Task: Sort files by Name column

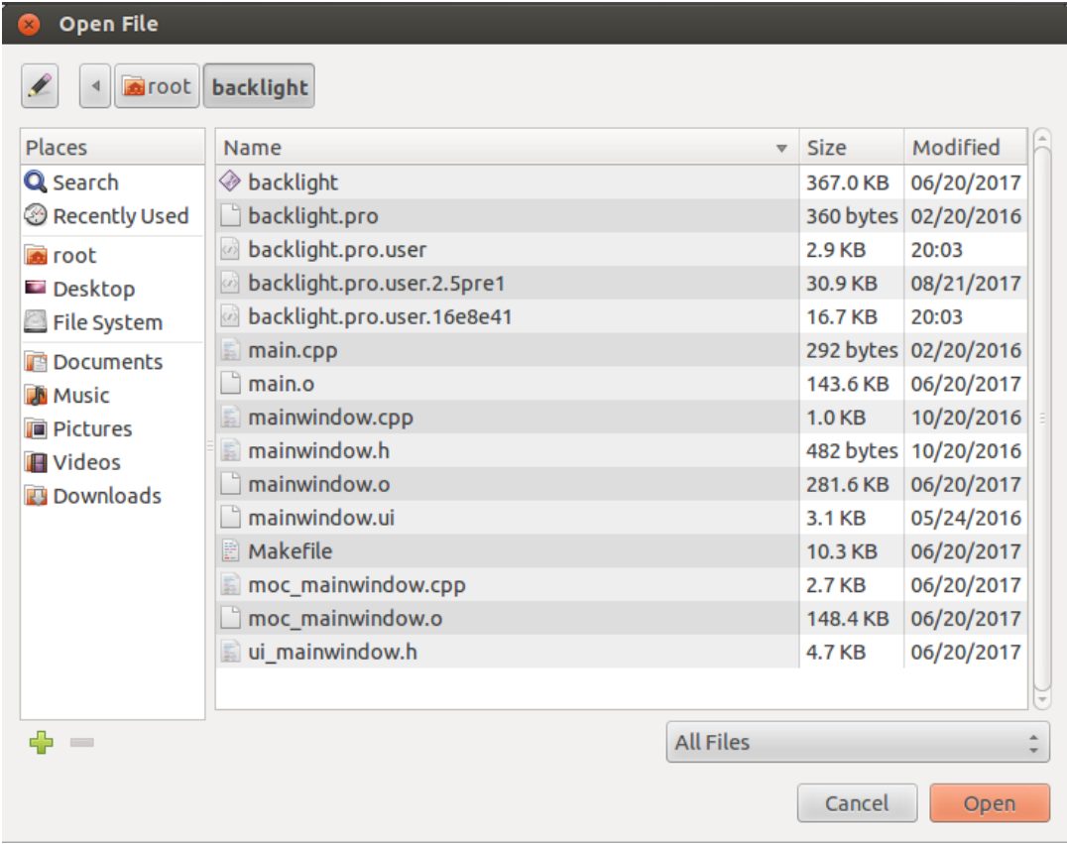Action: tap(507, 147)
